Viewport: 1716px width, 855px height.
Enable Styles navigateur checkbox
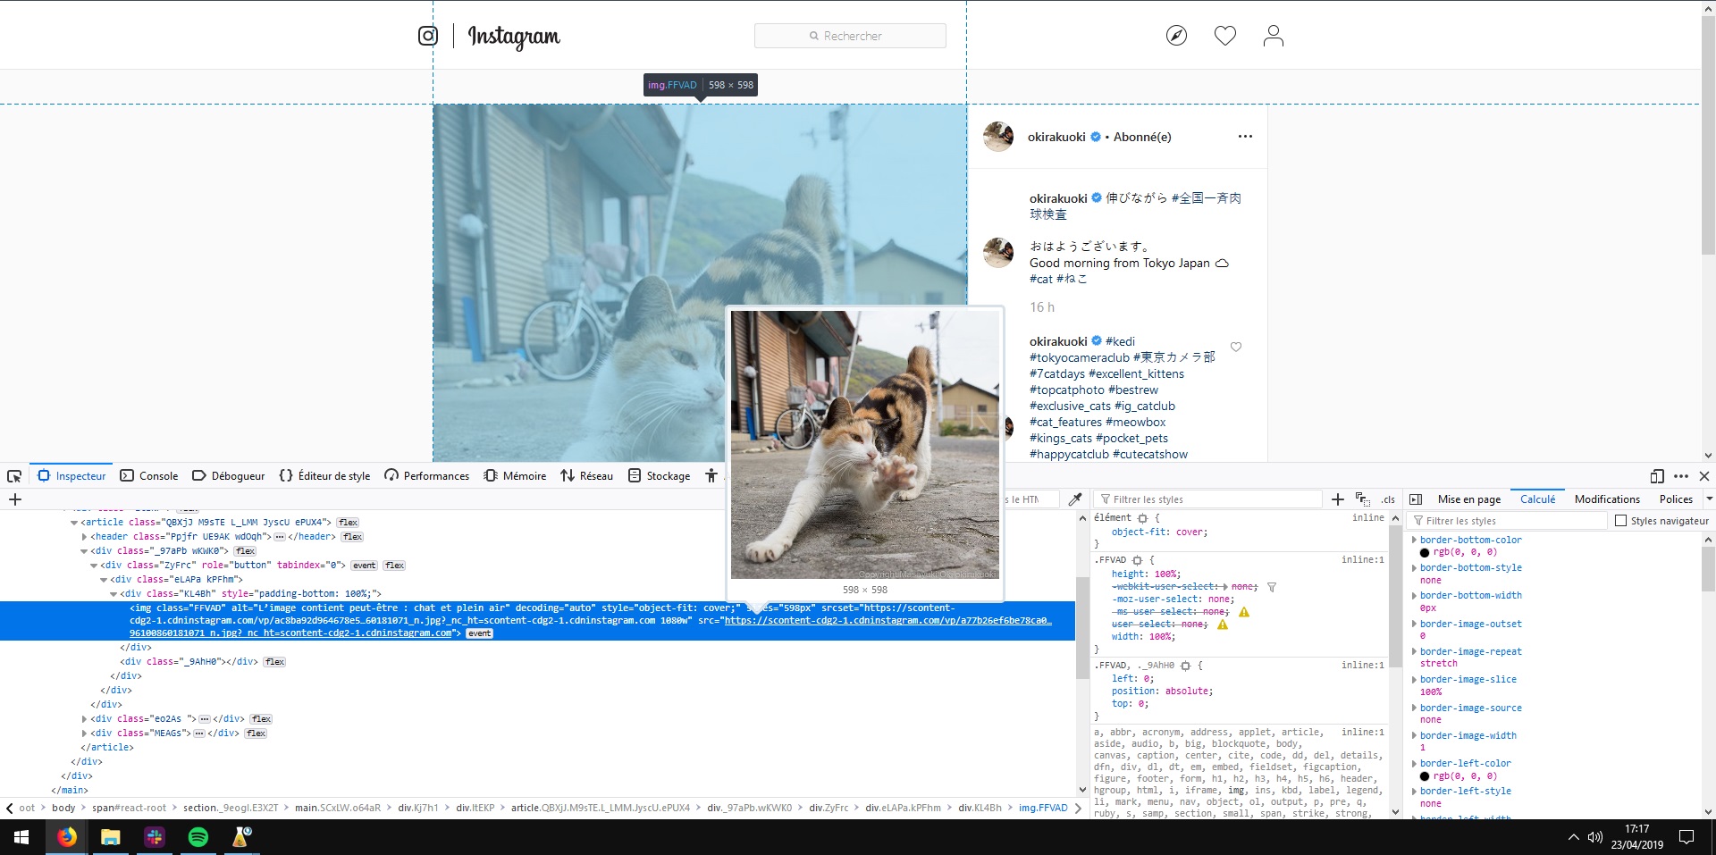[1620, 521]
